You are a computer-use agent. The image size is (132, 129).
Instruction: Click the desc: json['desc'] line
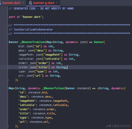(x=41, y=51)
